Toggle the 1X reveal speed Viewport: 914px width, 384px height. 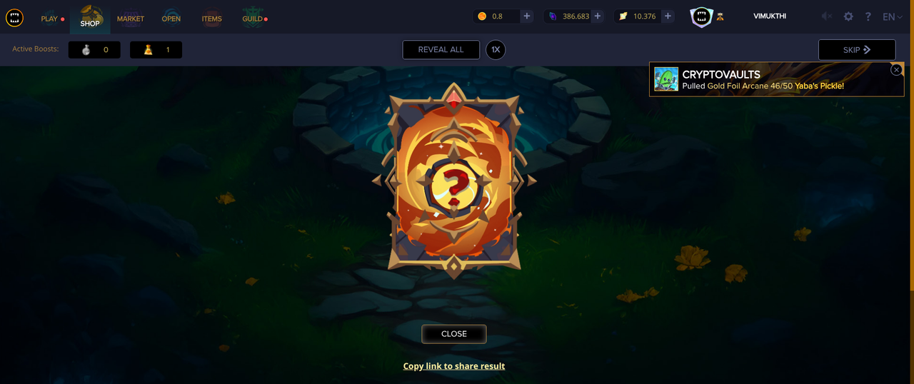click(x=496, y=50)
